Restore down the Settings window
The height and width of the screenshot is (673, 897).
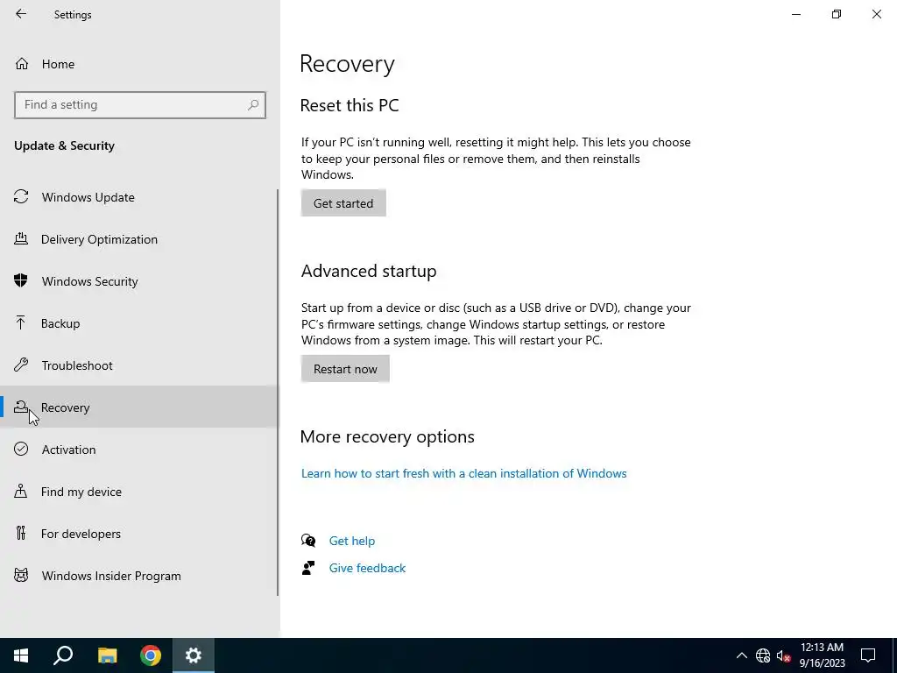tap(837, 14)
